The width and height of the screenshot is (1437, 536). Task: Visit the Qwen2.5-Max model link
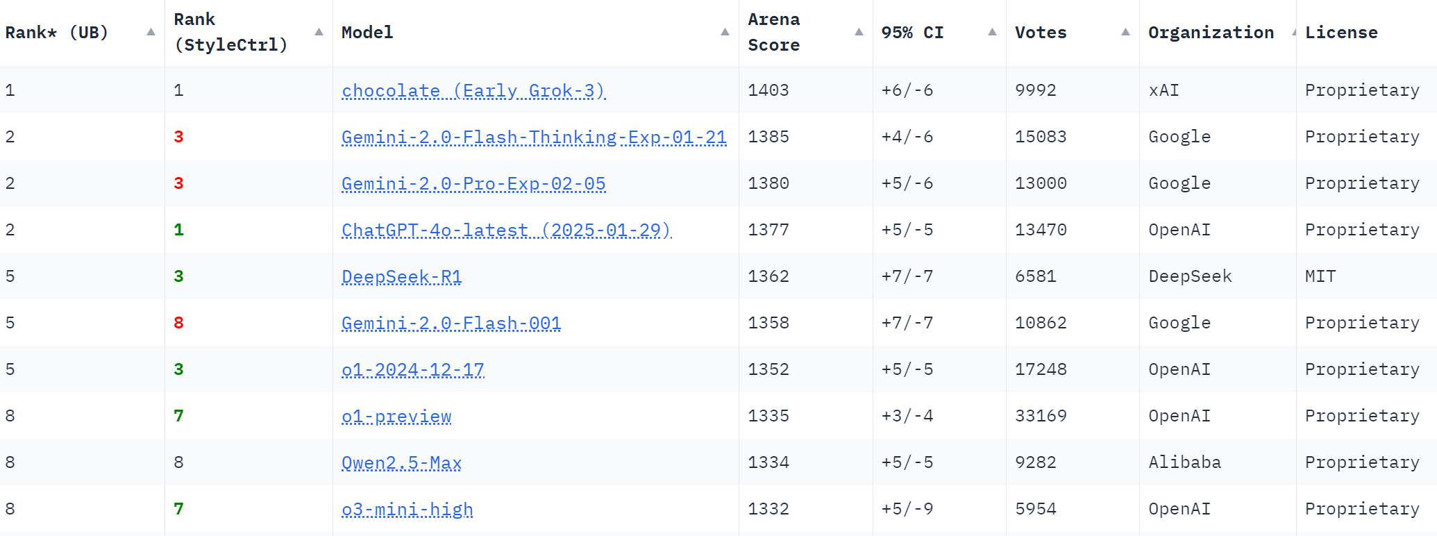pos(401,463)
